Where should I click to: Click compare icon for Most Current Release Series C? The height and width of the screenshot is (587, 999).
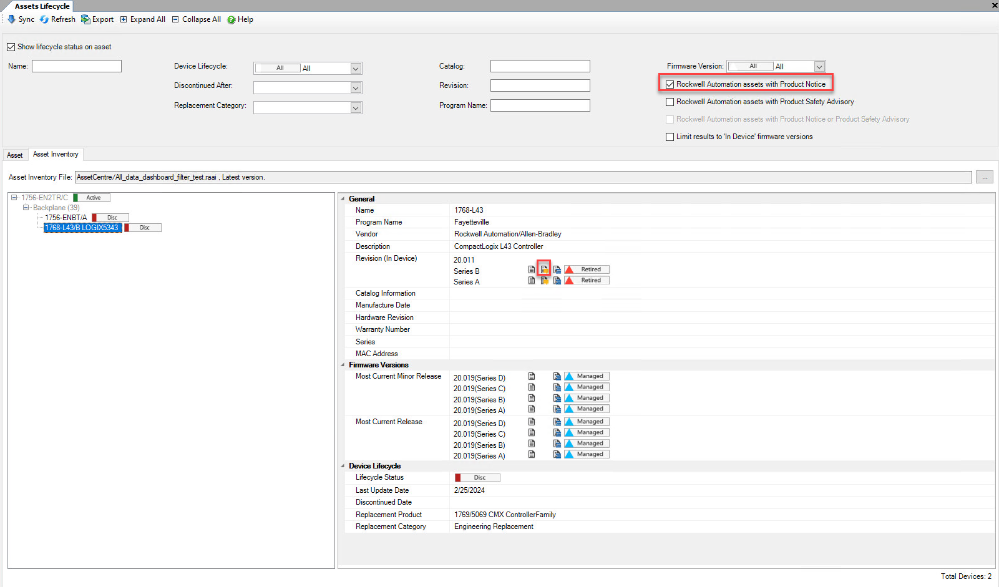[x=557, y=432]
